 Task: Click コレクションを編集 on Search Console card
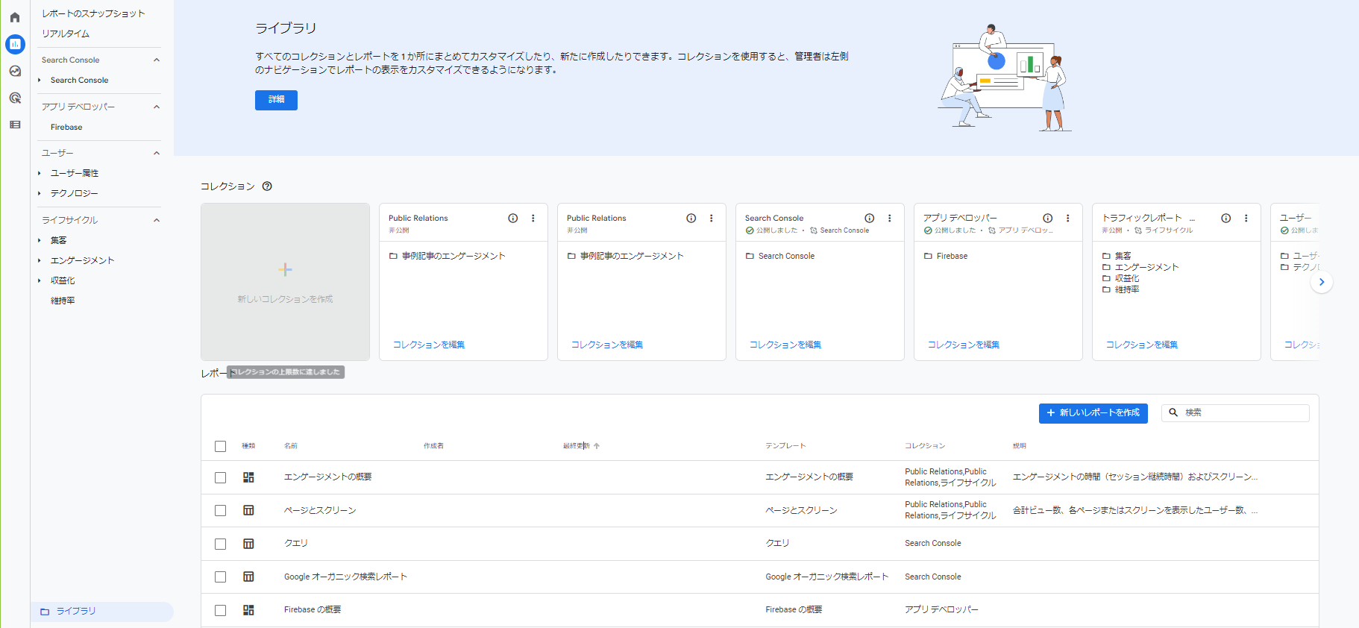tap(785, 345)
